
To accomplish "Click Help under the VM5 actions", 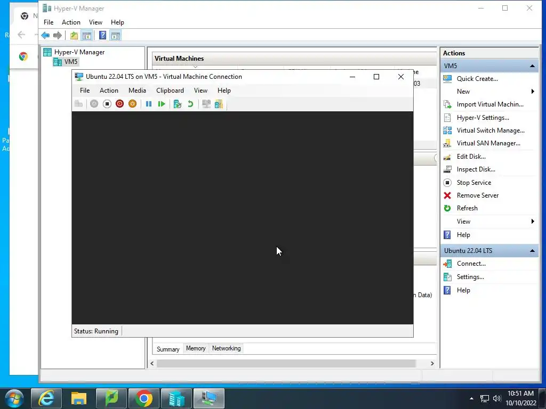I will pyautogui.click(x=463, y=235).
